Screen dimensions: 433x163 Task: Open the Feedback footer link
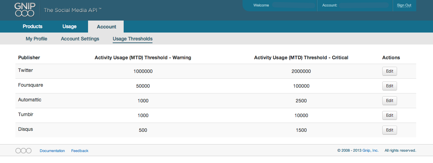point(79,151)
